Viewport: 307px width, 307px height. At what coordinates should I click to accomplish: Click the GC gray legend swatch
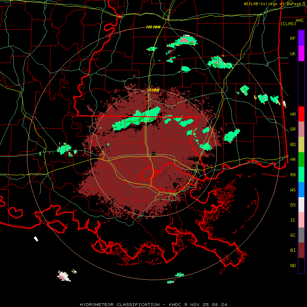click(x=301, y=235)
